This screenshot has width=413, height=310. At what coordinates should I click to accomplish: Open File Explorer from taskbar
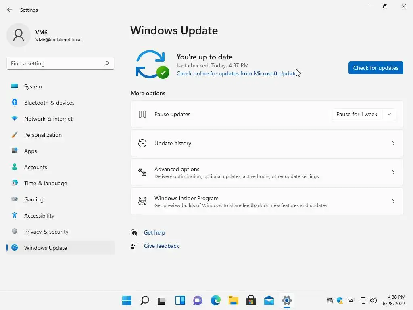[x=234, y=300]
